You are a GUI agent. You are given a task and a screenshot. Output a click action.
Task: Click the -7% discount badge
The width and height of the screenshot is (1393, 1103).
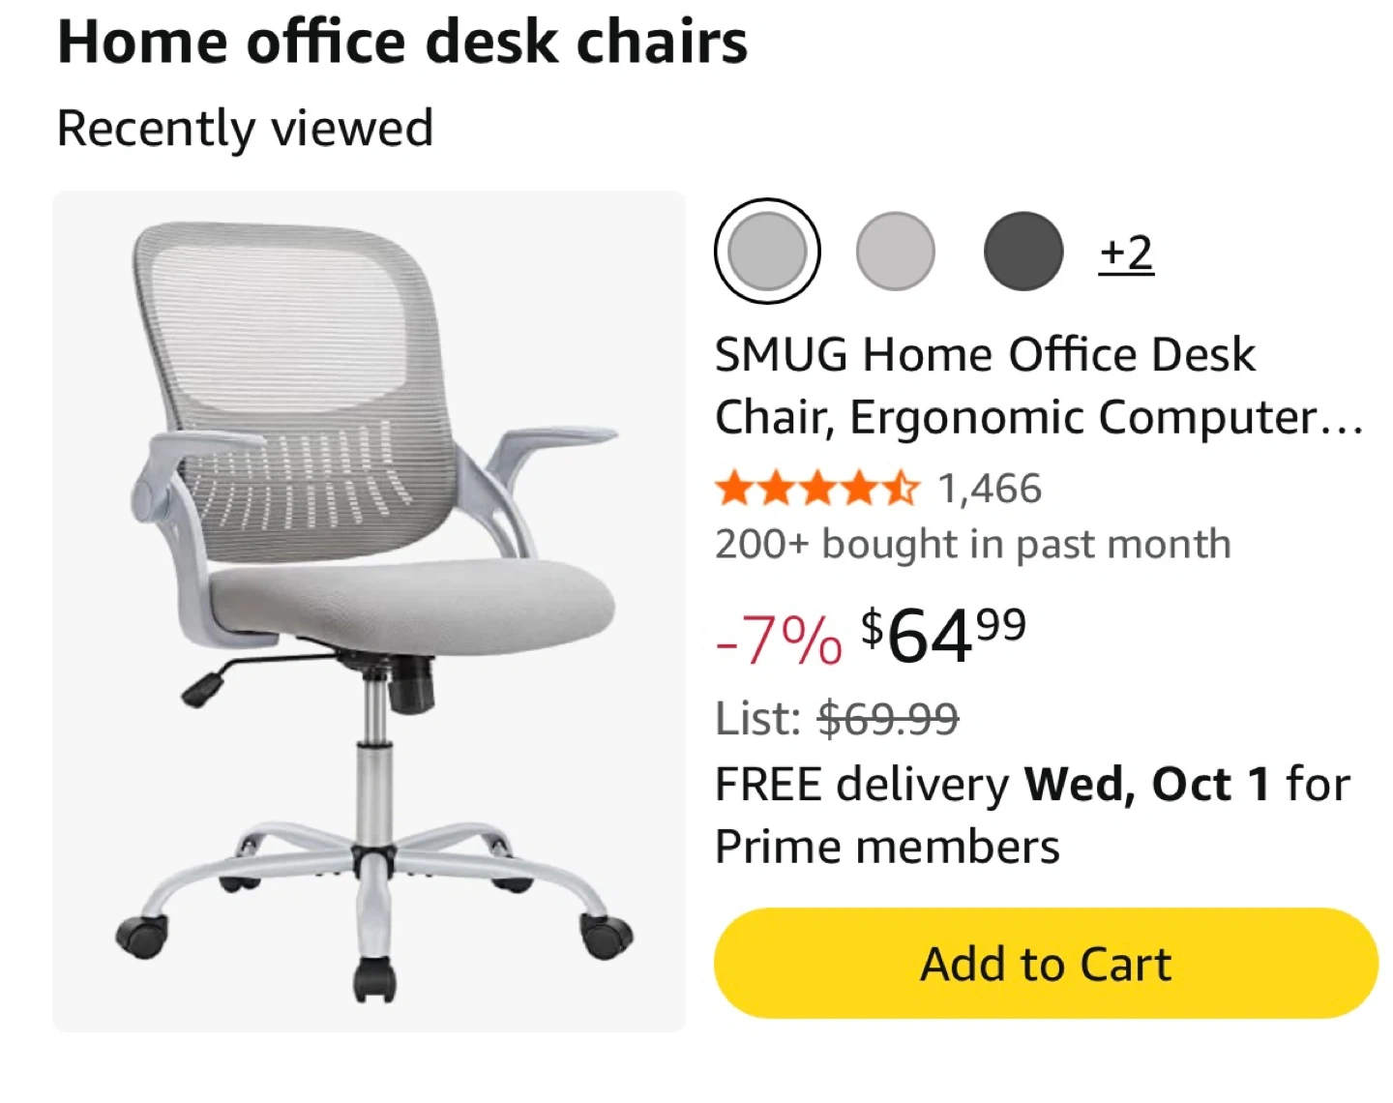pos(779,640)
